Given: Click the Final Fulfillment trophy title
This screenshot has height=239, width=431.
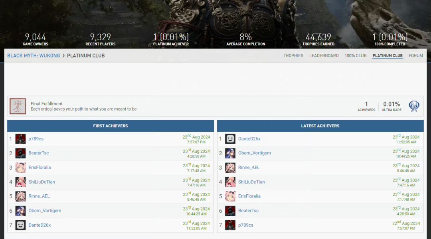Looking at the screenshot, I should point(46,104).
